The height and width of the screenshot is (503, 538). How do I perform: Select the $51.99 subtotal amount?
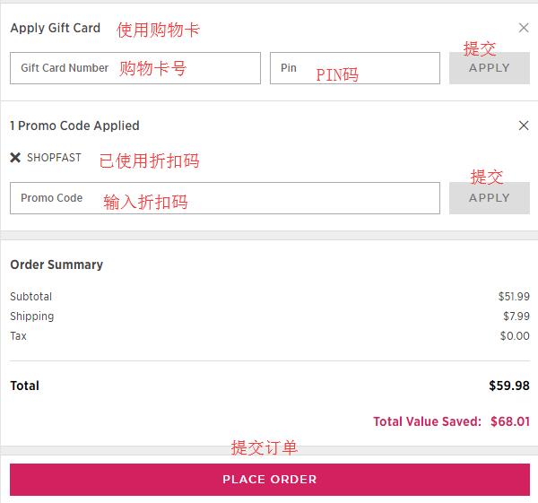tap(514, 297)
